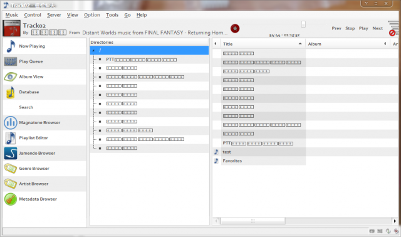Collapse the root directory tree node
Viewport: 401px width, 237px height.
pyautogui.click(x=93, y=51)
